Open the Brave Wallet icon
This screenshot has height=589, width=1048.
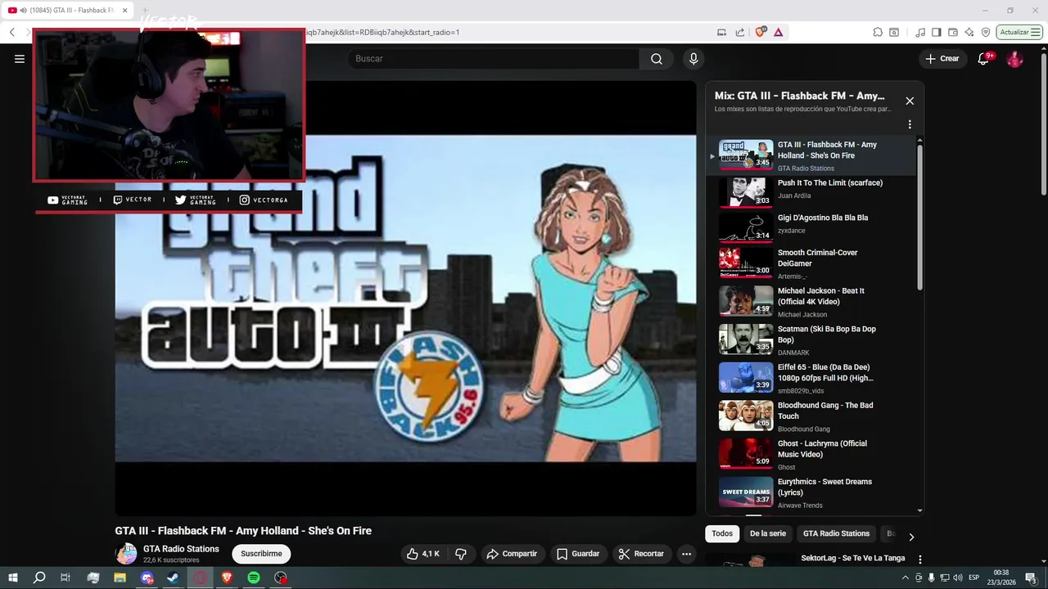(953, 32)
